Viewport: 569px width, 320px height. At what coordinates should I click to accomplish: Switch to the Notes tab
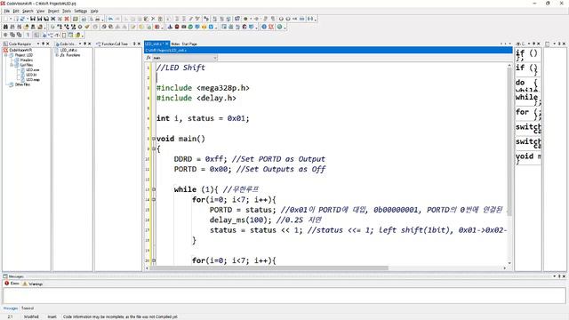click(x=175, y=44)
